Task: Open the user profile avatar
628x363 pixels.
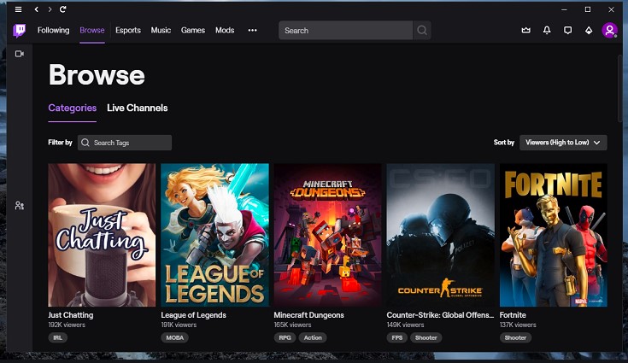Action: (609, 31)
